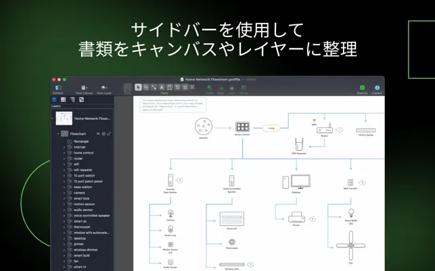Select the Text tool

pyautogui.click(x=162, y=88)
